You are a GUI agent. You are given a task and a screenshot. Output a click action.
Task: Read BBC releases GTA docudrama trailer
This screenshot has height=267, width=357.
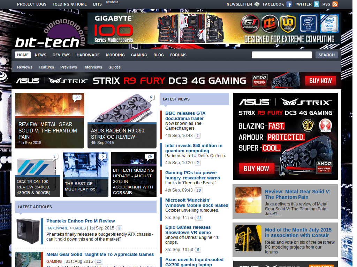coord(185,116)
